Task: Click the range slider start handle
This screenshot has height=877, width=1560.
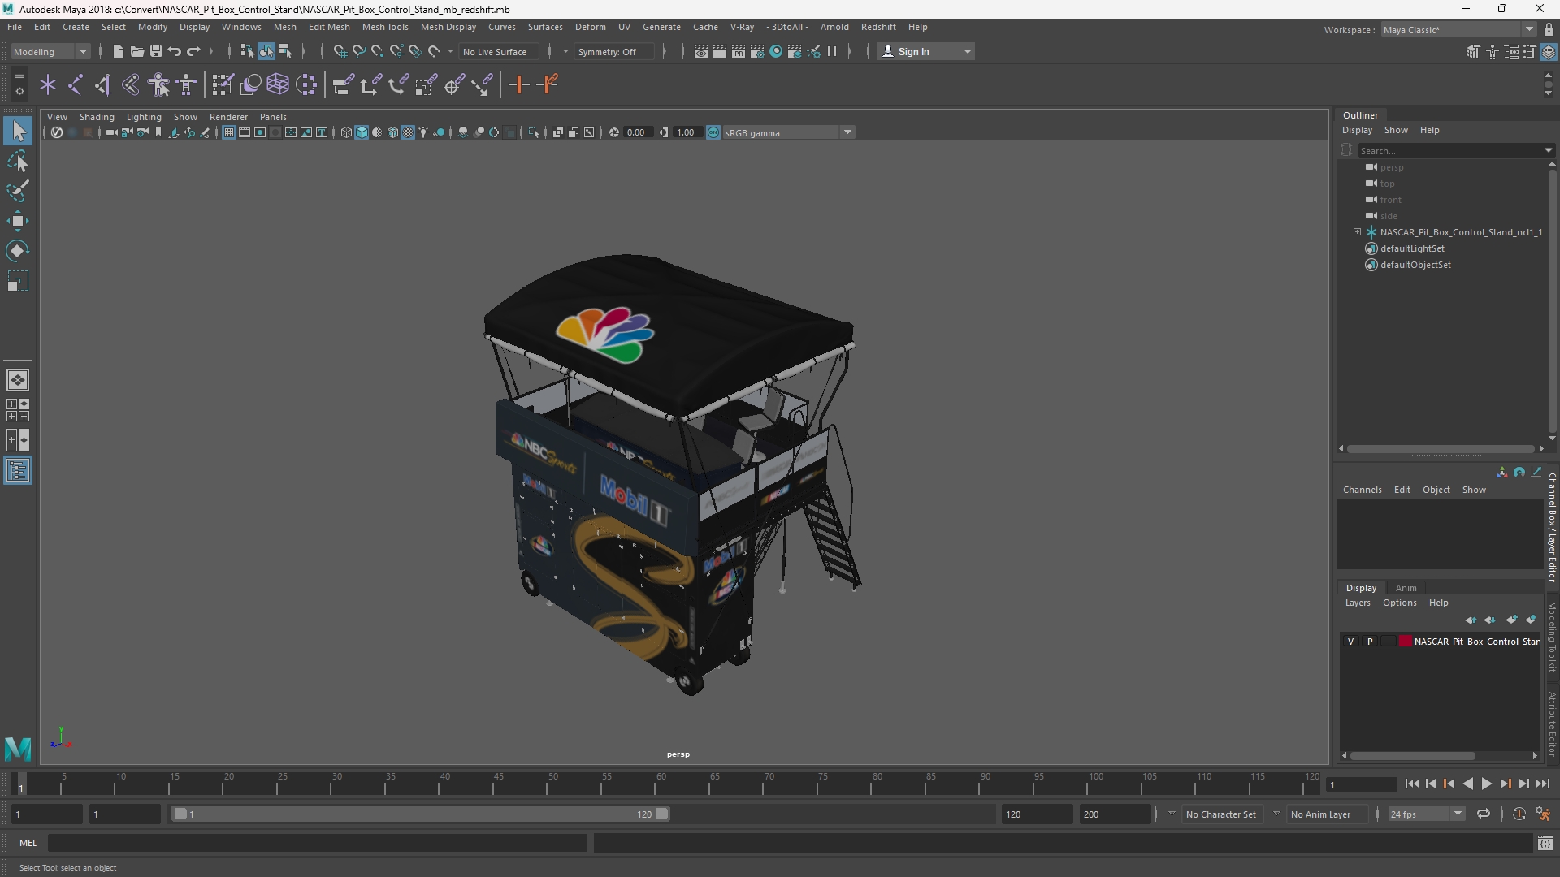Action: [x=181, y=814]
